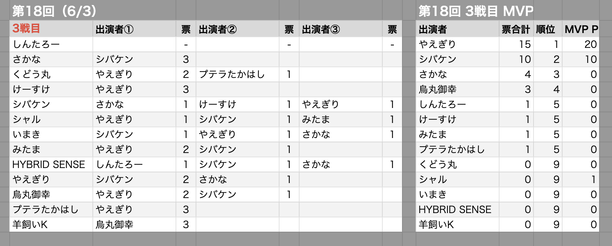Select the MVP P column header
The width and height of the screenshot is (612, 246).
581,29
